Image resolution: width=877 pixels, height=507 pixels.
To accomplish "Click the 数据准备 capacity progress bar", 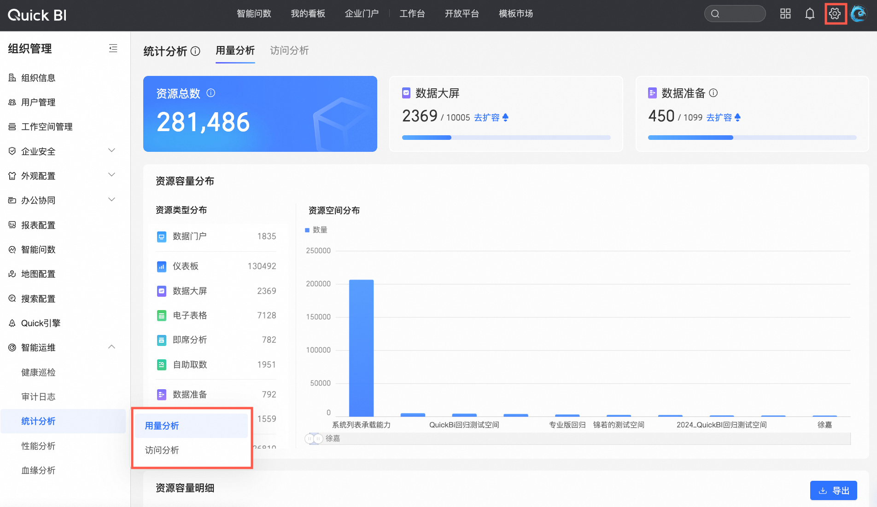I will point(752,138).
